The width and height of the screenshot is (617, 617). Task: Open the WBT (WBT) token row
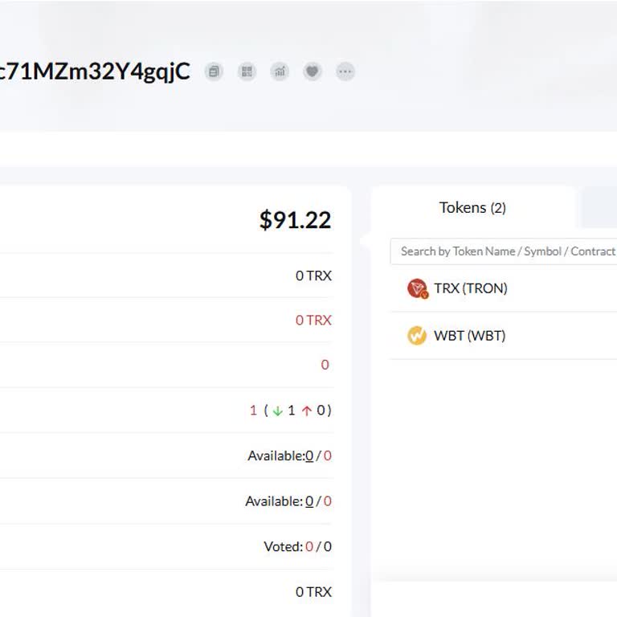click(504, 336)
